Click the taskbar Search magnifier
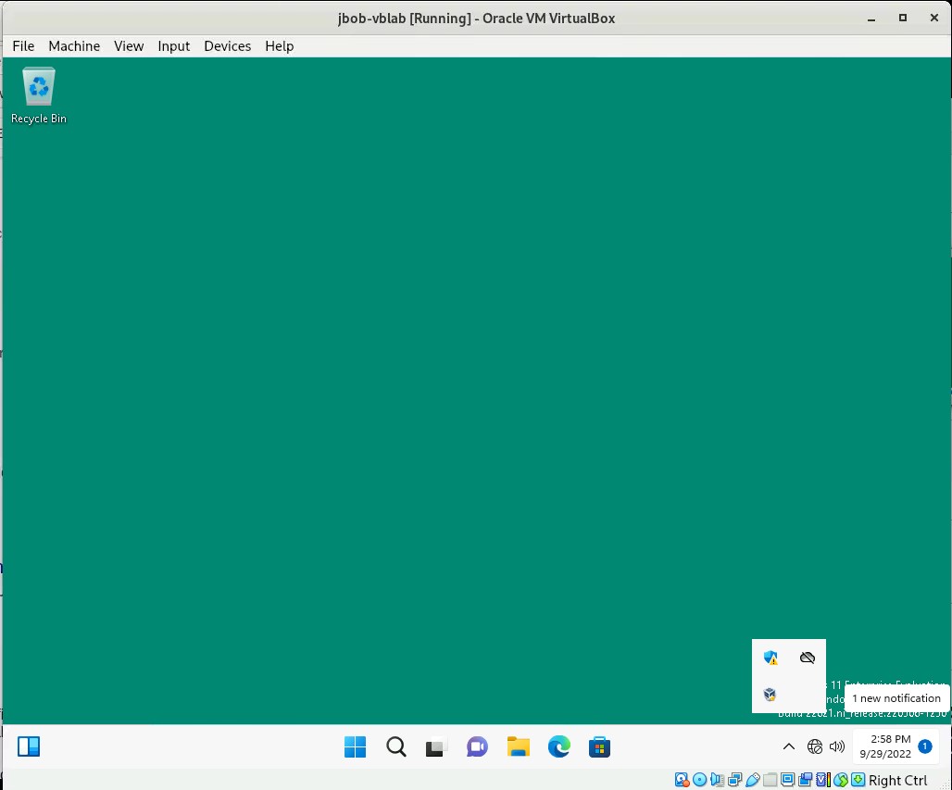 pos(396,746)
